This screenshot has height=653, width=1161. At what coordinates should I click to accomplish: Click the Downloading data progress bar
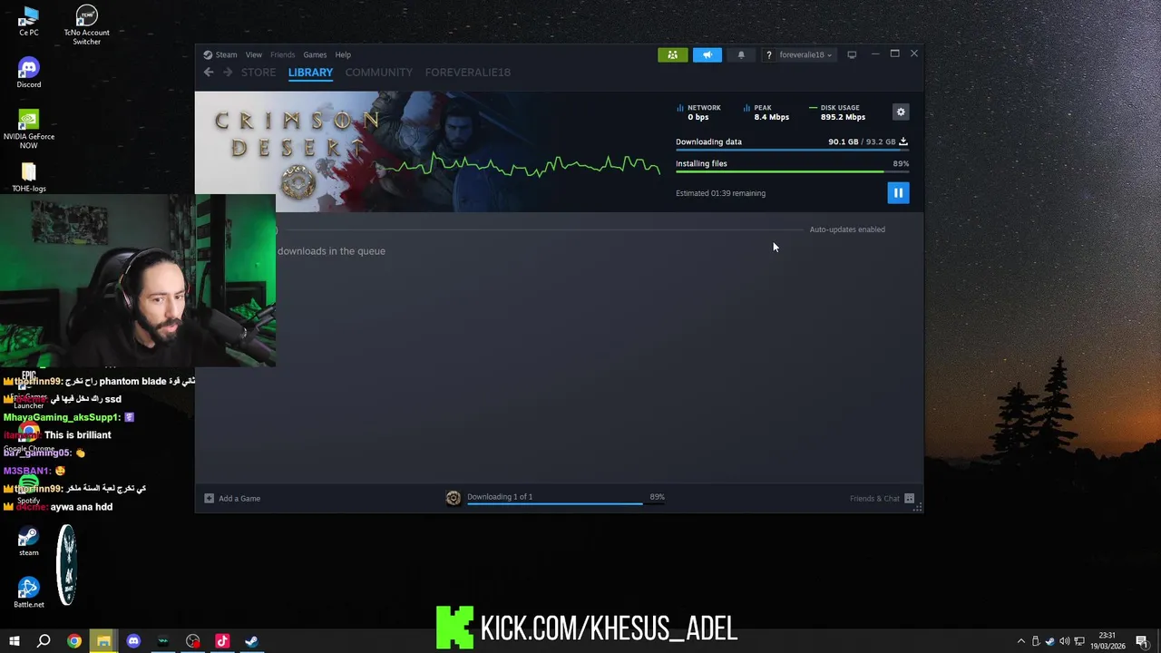pyautogui.click(x=792, y=150)
